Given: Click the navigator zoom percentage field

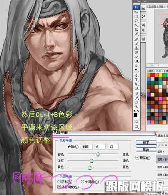Looking at the screenshot, I should 153,65.
